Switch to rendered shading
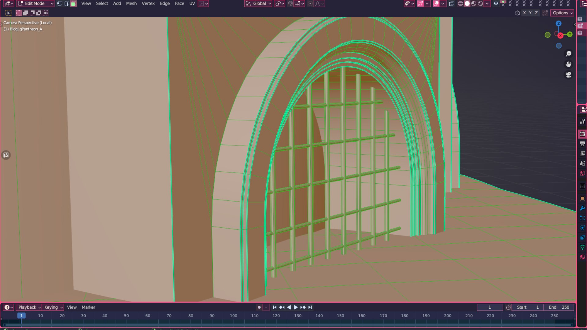Image resolution: width=587 pixels, height=330 pixels. 481,3
